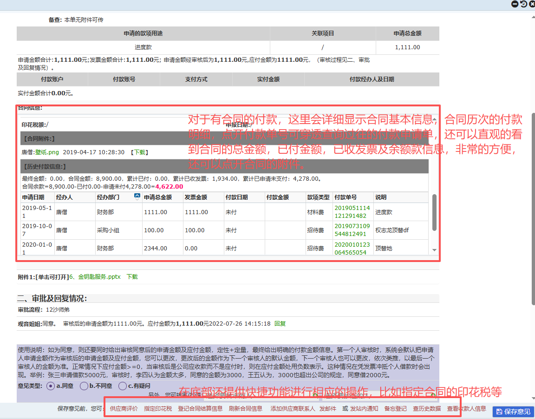Select the a.同意 radio option
The image size is (535, 419).
[50, 386]
